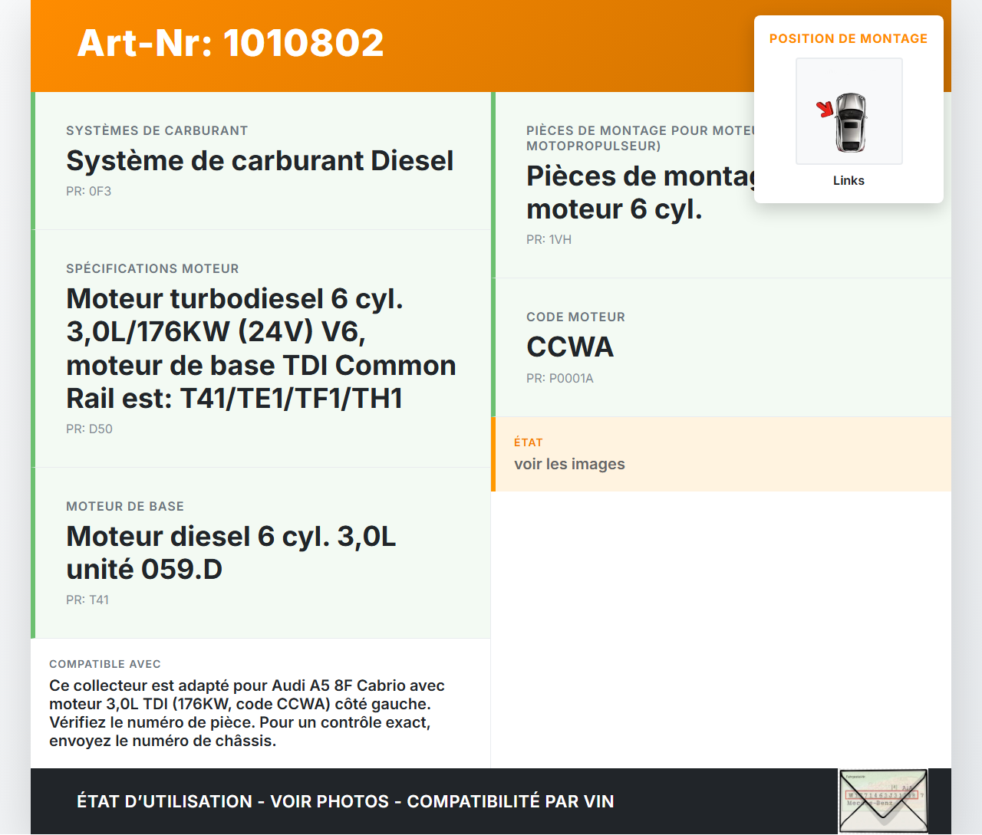This screenshot has height=835, width=982.
Task: Click the PR: T41 code
Action: pos(87,600)
